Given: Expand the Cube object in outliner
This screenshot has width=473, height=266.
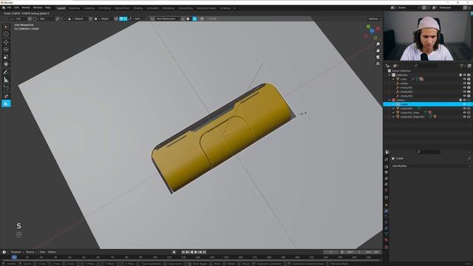Looking at the screenshot, I should click(x=394, y=79).
